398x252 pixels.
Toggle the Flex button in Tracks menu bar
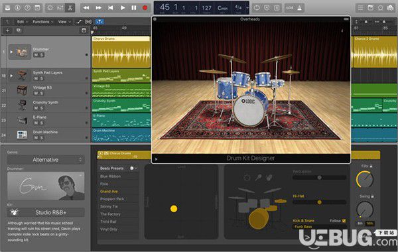pos(88,22)
